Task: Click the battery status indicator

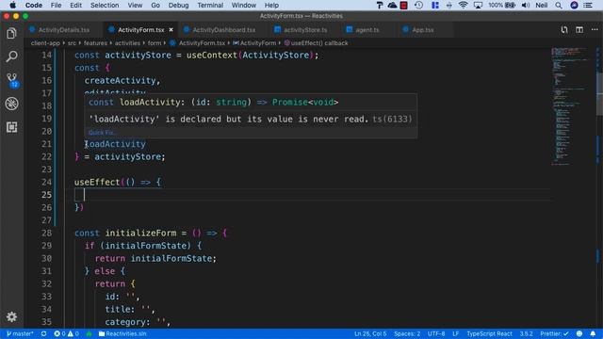Action: tap(501, 5)
